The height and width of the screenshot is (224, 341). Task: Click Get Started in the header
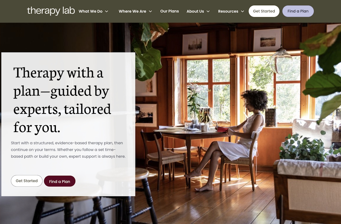pyautogui.click(x=264, y=11)
